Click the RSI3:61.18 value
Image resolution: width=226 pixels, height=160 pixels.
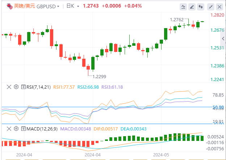coord(112,87)
